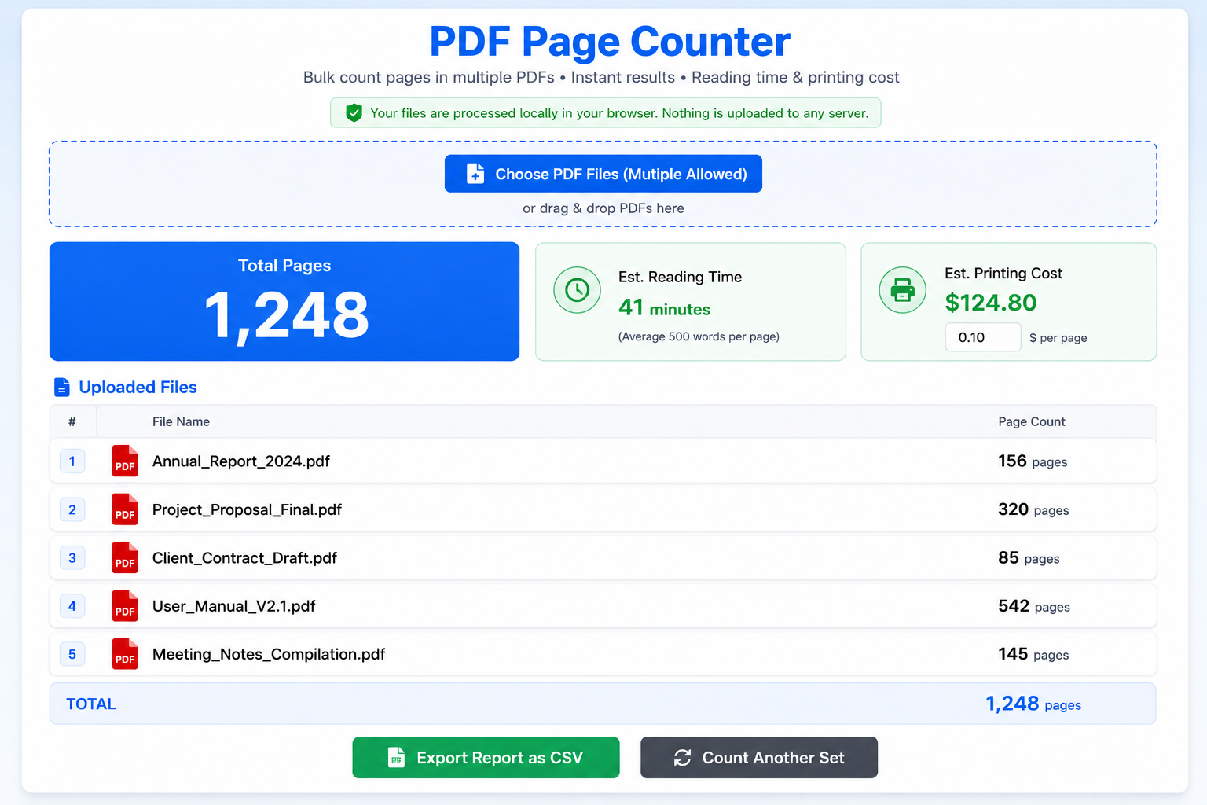Viewport: 1207px width, 805px height.
Task: Click Count Another Set button
Action: coord(759,757)
